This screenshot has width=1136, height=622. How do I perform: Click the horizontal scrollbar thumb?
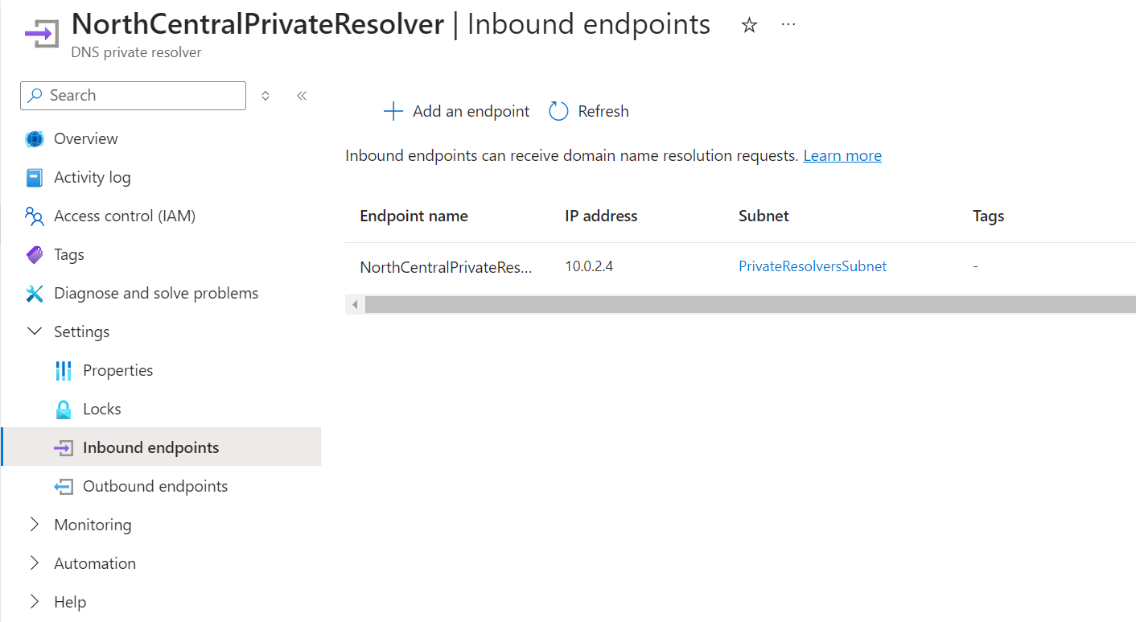pyautogui.click(x=750, y=304)
